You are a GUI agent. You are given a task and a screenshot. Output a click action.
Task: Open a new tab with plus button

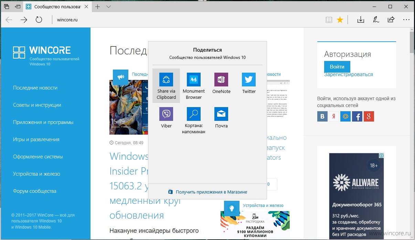point(98,7)
